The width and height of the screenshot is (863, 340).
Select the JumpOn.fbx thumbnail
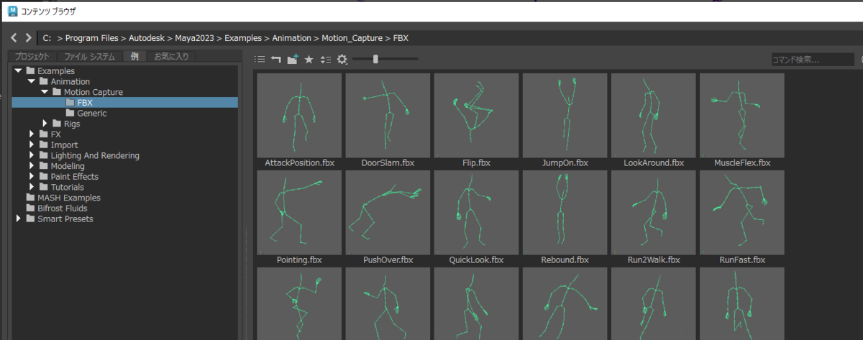pos(565,115)
